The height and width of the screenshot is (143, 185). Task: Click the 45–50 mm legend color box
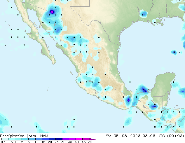(86, 139)
